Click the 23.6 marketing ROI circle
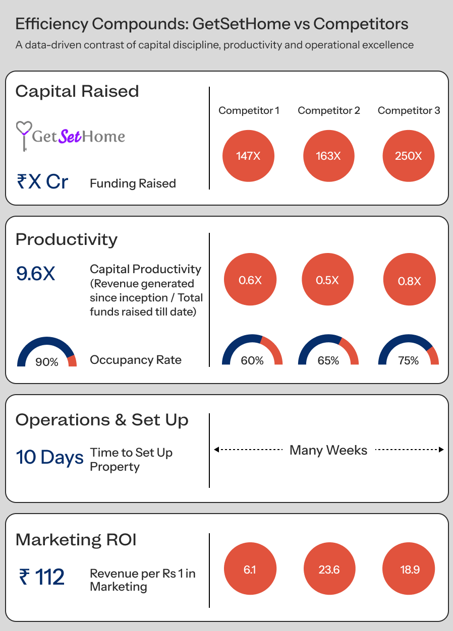Image resolution: width=453 pixels, height=631 pixels. pos(329,570)
